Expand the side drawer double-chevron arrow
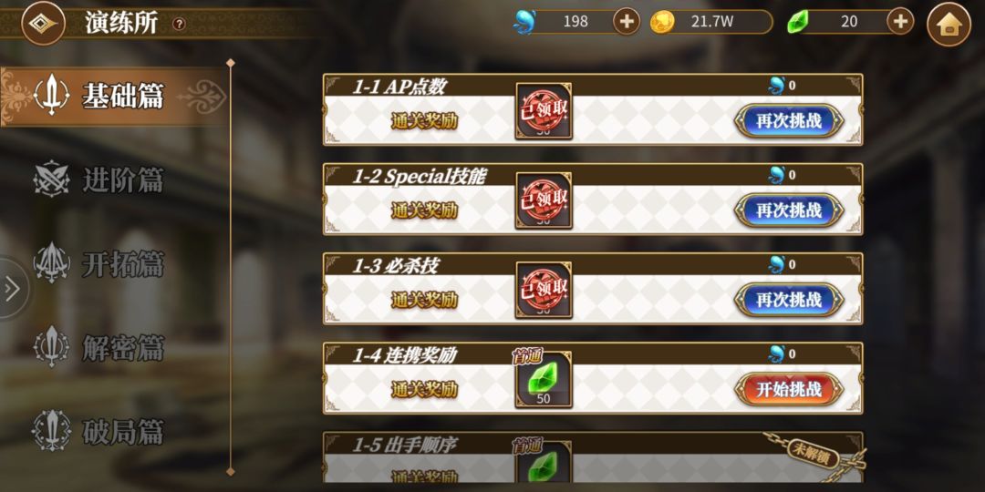This screenshot has height=492, width=985. point(11,289)
